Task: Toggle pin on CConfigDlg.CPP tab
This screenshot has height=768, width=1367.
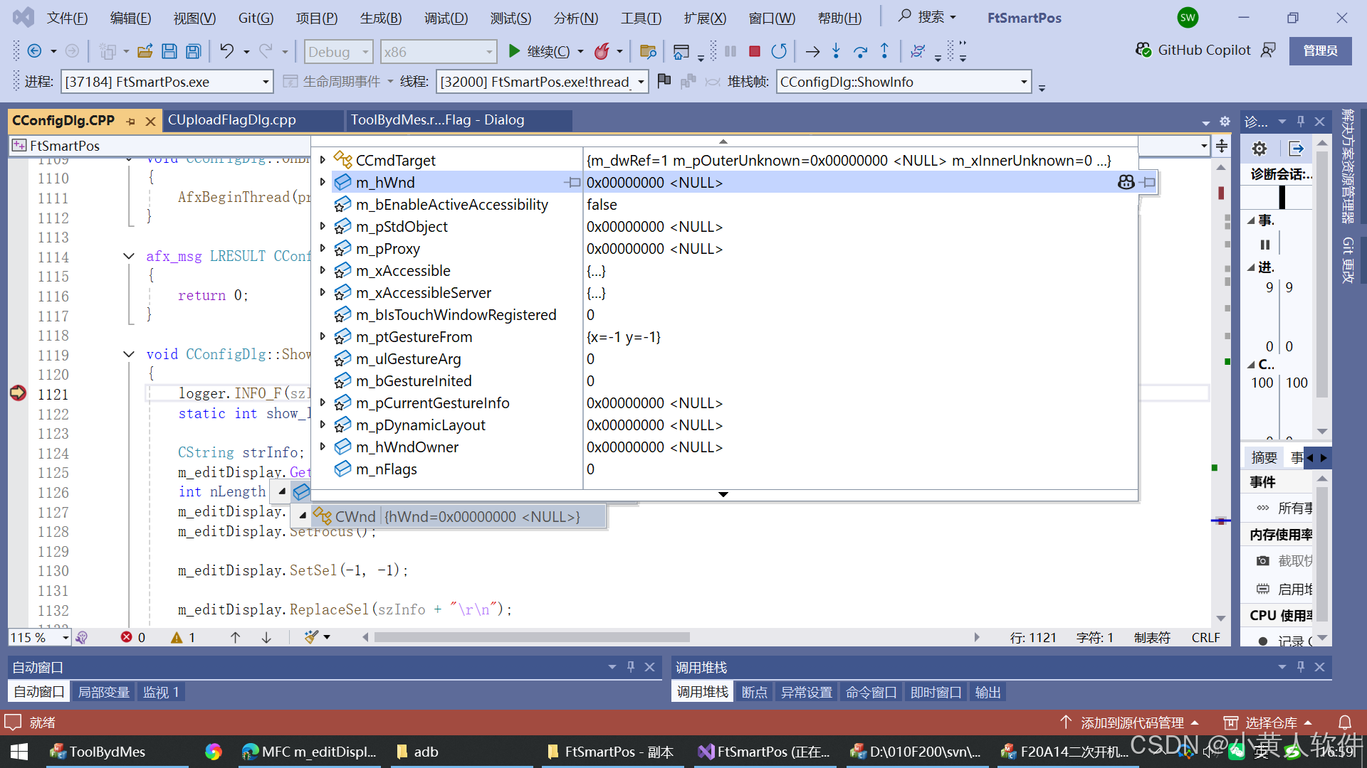Action: click(x=131, y=122)
